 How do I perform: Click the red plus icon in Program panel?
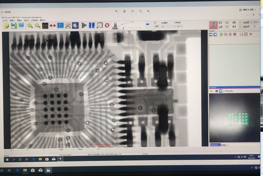[x=251, y=35]
